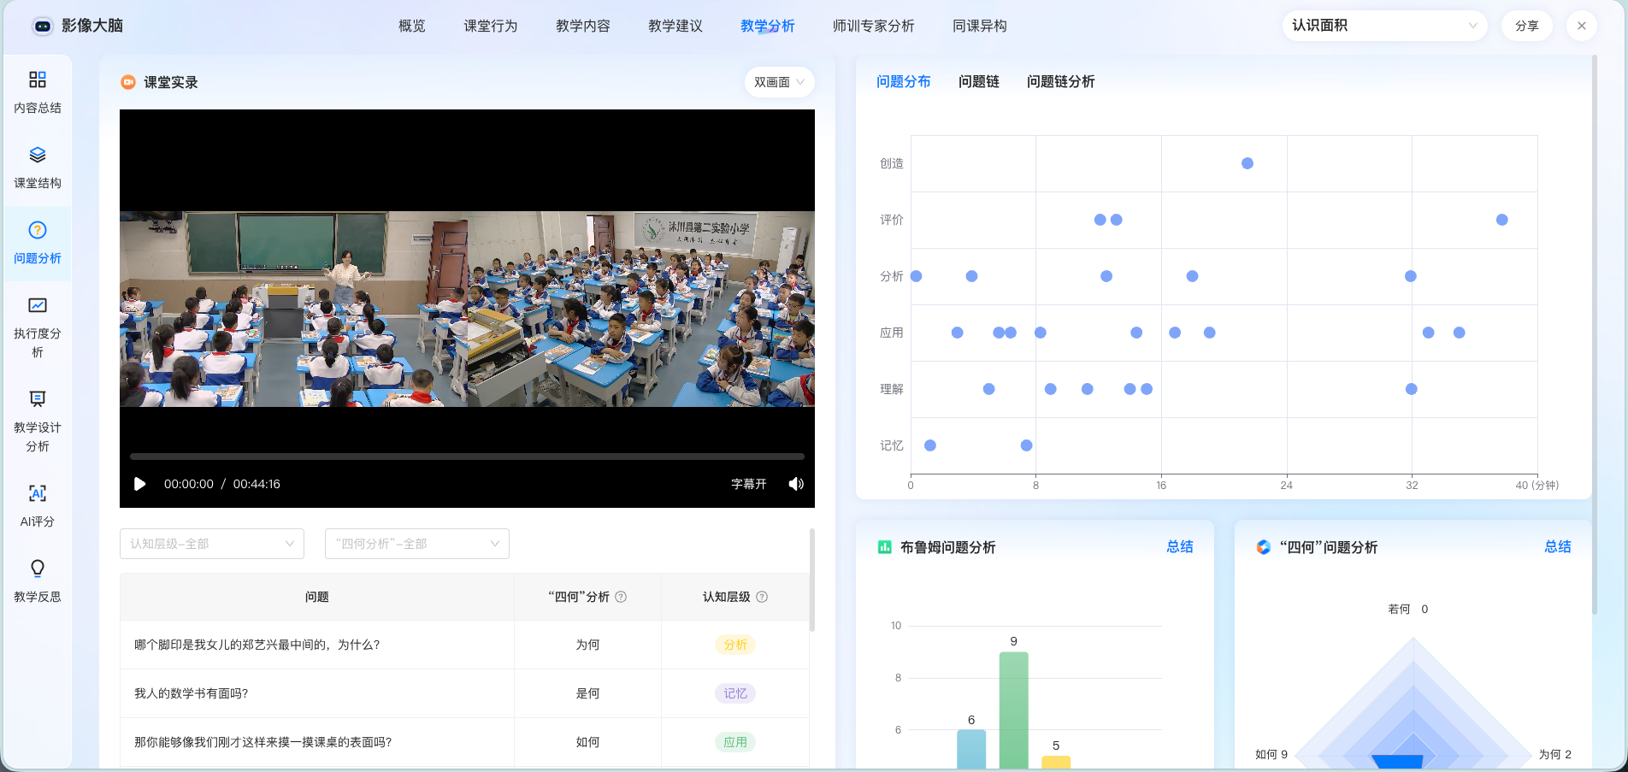Viewport: 1628px width, 772px height.
Task: Open the AI评分 sidebar icon
Action: [38, 493]
